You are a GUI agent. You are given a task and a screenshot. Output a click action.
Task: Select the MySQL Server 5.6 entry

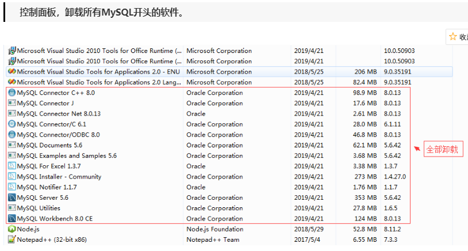click(43, 197)
